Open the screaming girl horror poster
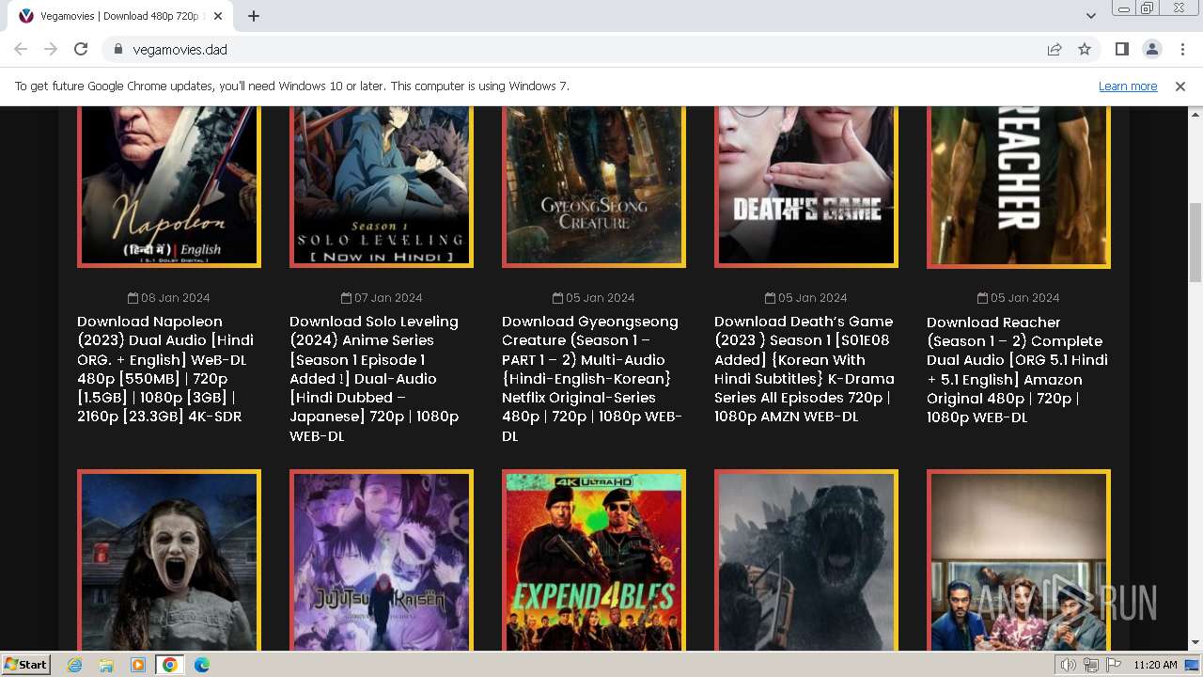This screenshot has width=1203, height=677. coord(169,560)
